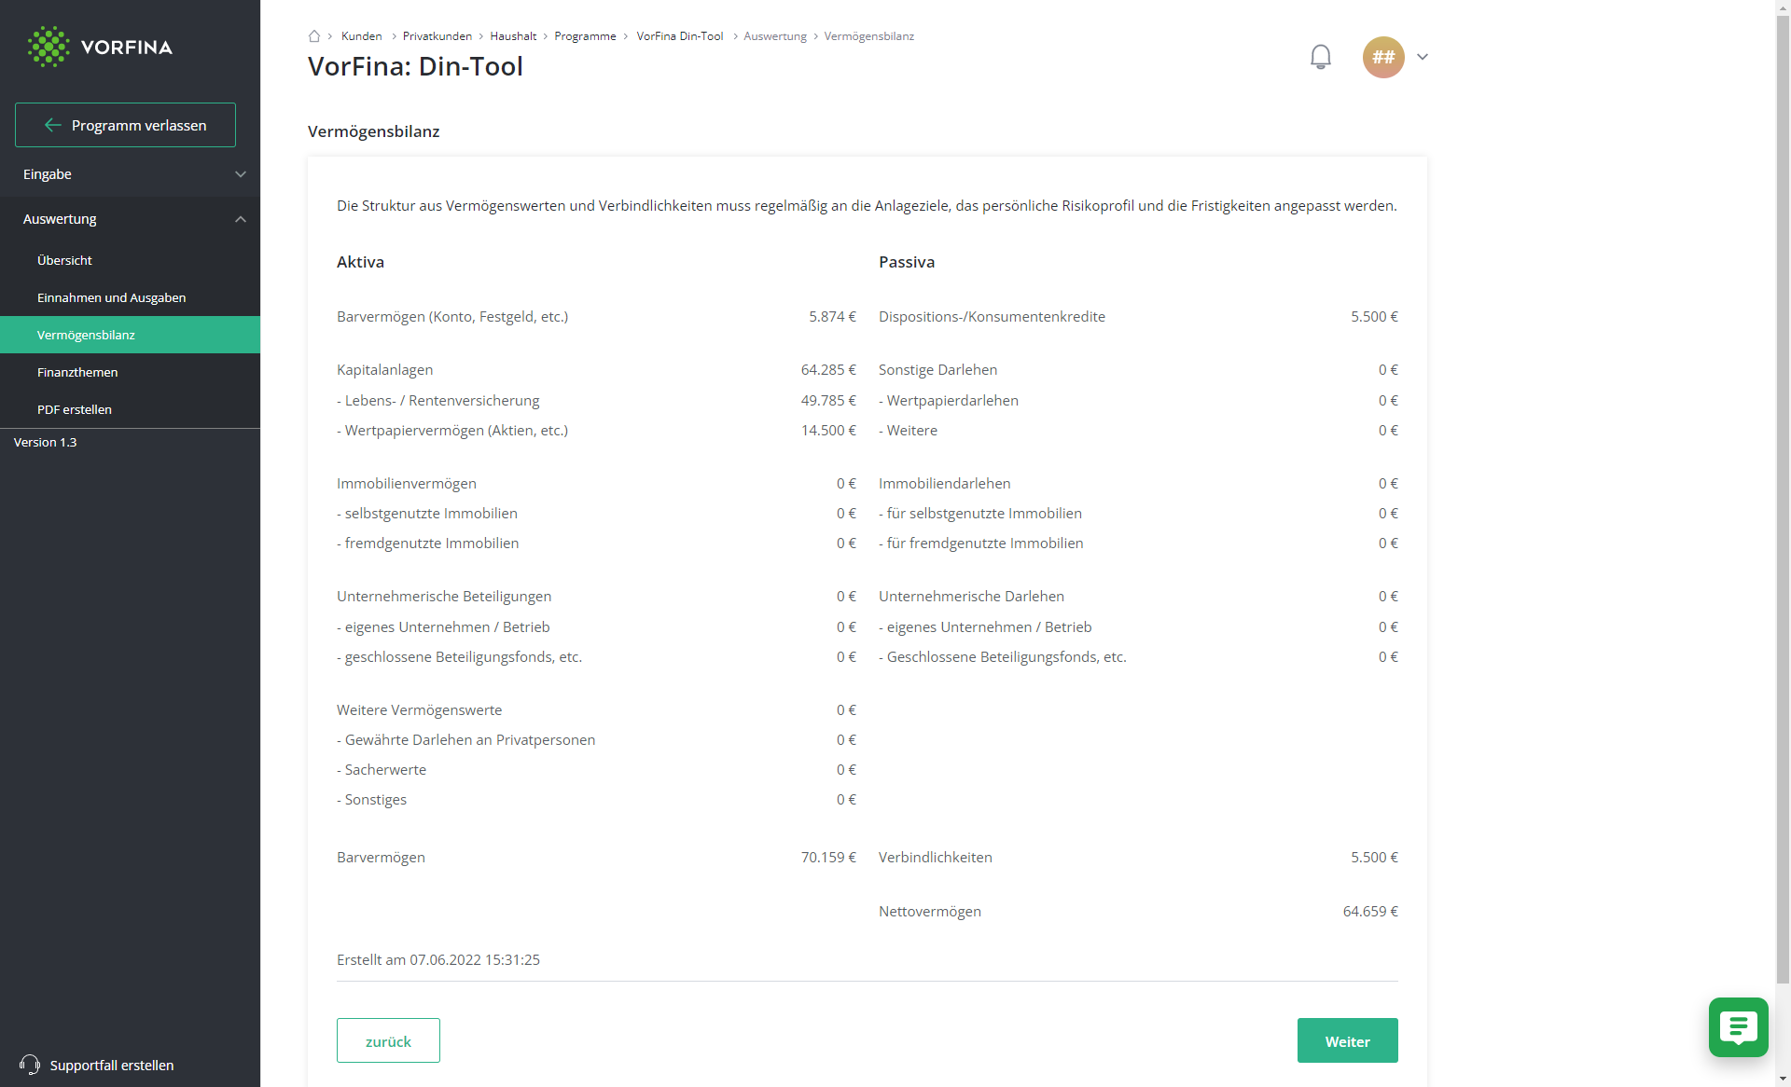Click the home breadcrumb icon
Image resolution: width=1791 pixels, height=1087 pixels.
[x=314, y=36]
